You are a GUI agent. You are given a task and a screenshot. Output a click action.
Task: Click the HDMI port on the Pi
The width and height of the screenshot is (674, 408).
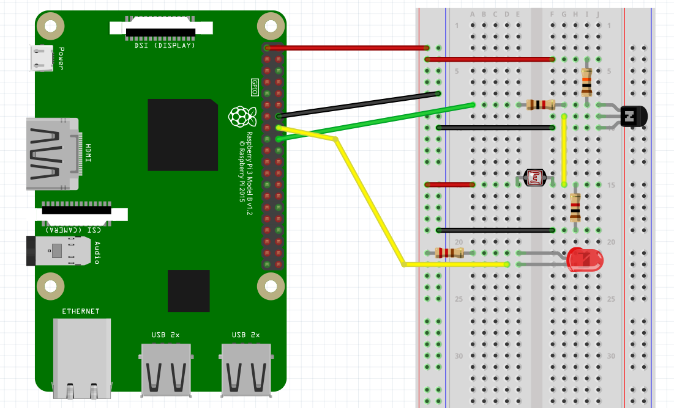tap(53, 154)
